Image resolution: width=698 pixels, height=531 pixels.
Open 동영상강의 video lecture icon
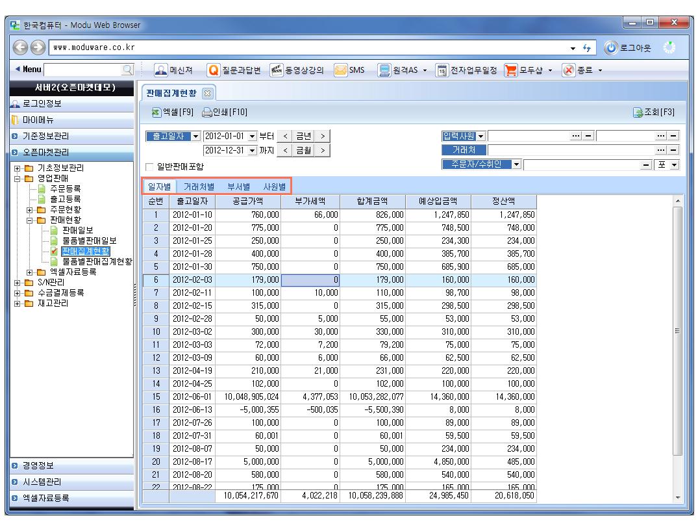(x=277, y=70)
